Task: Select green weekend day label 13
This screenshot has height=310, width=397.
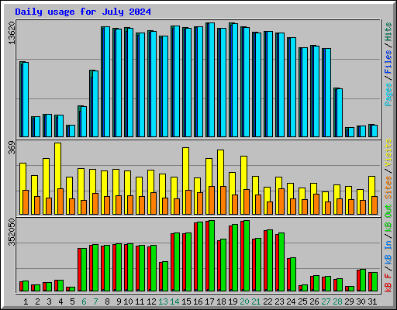Action: (x=163, y=301)
